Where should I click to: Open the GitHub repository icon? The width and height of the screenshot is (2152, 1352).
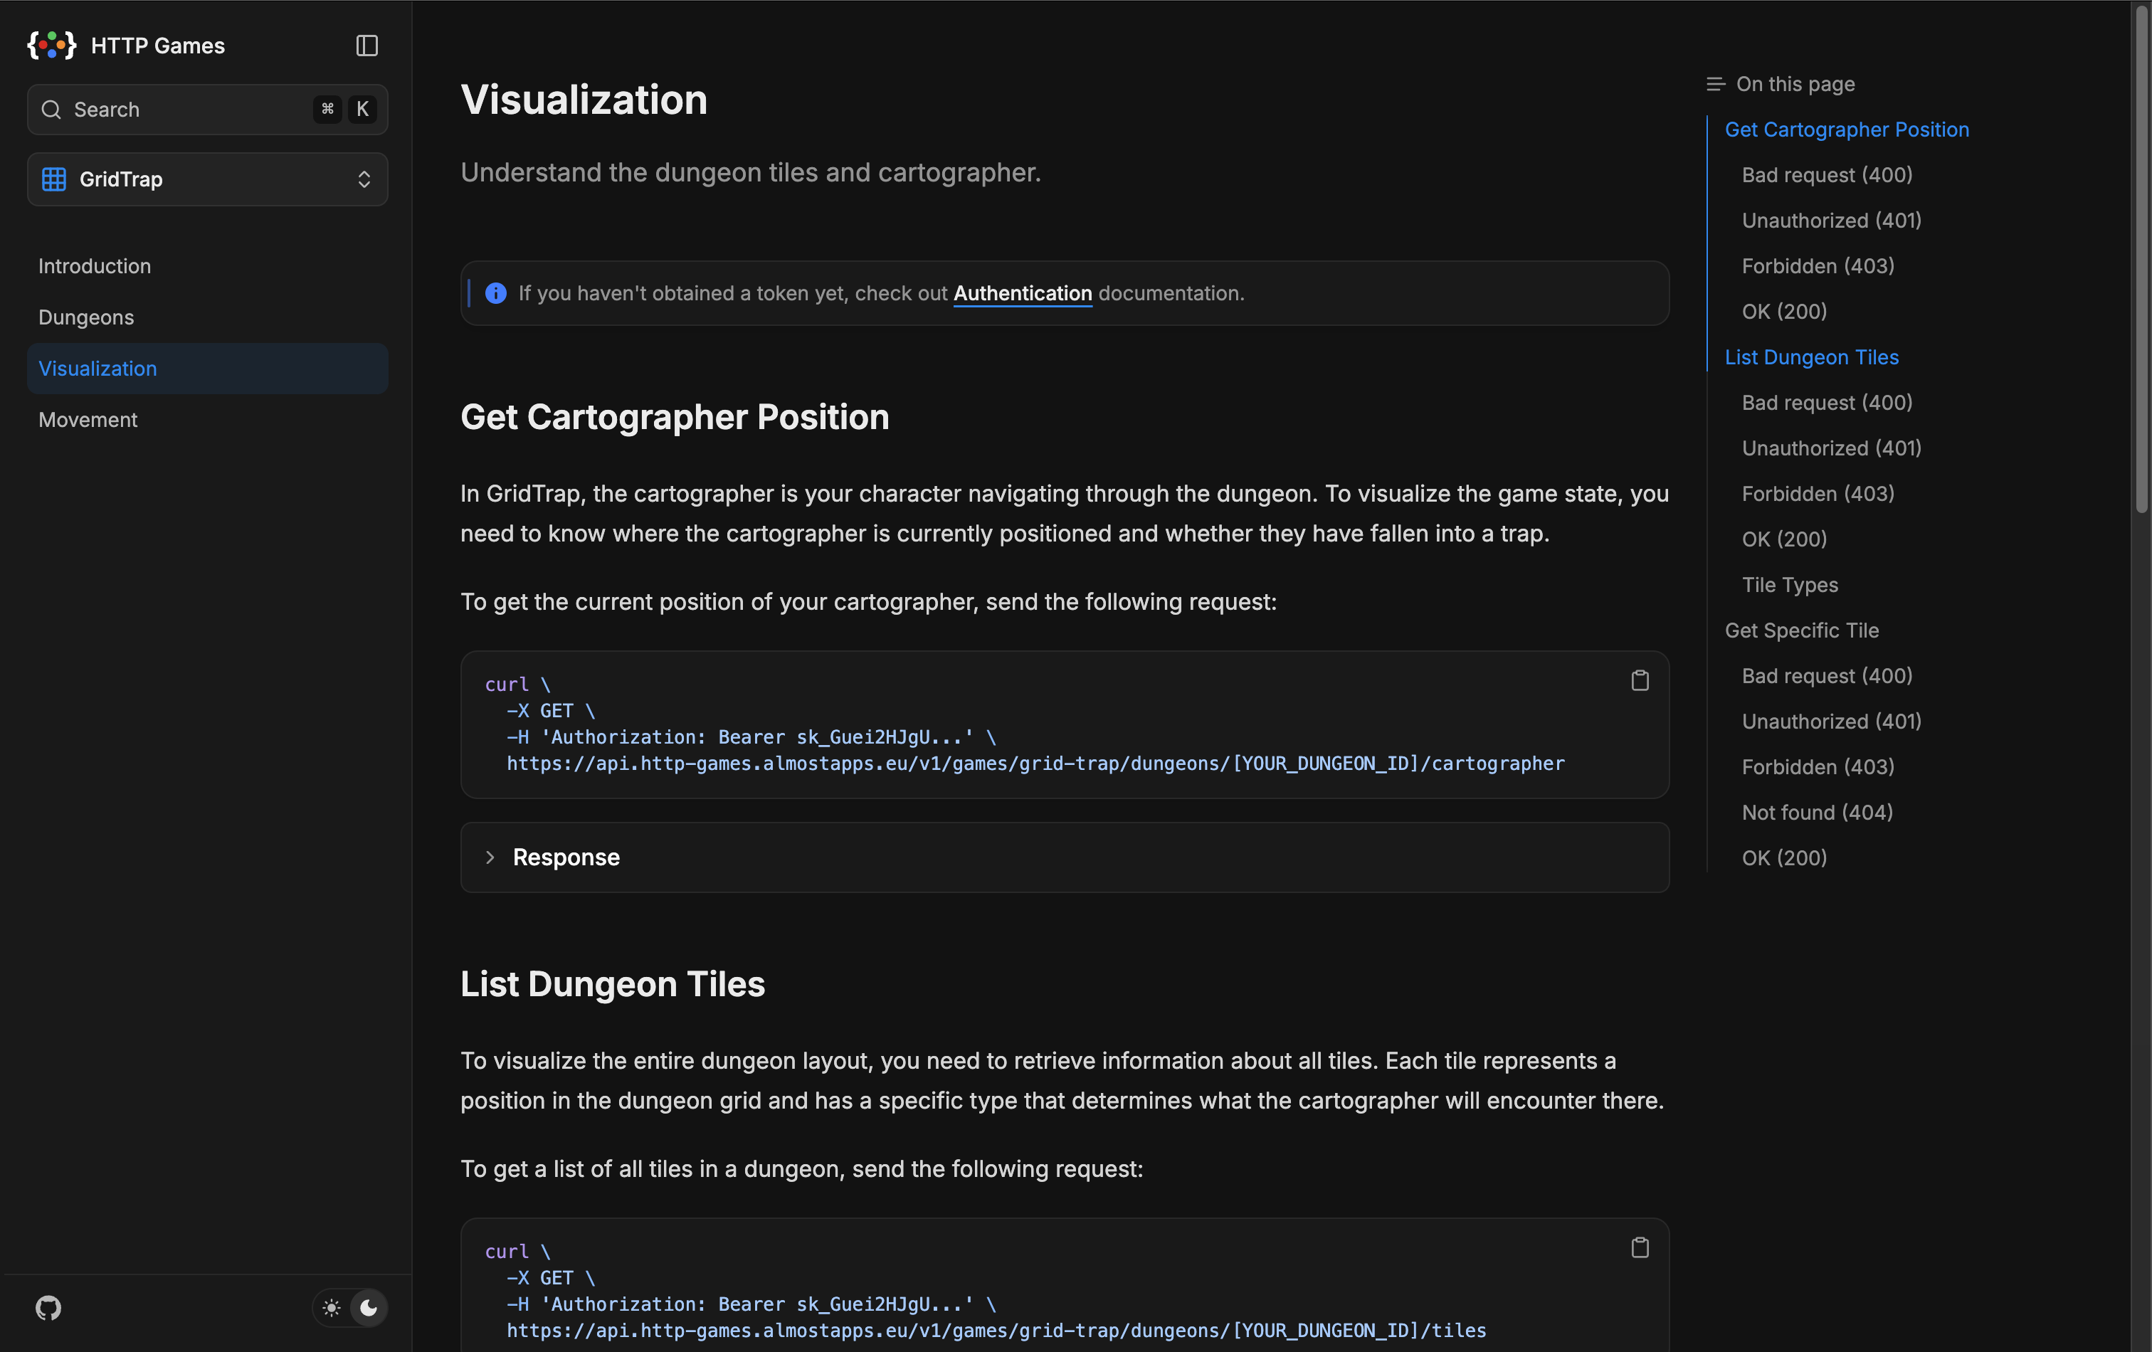coord(48,1307)
